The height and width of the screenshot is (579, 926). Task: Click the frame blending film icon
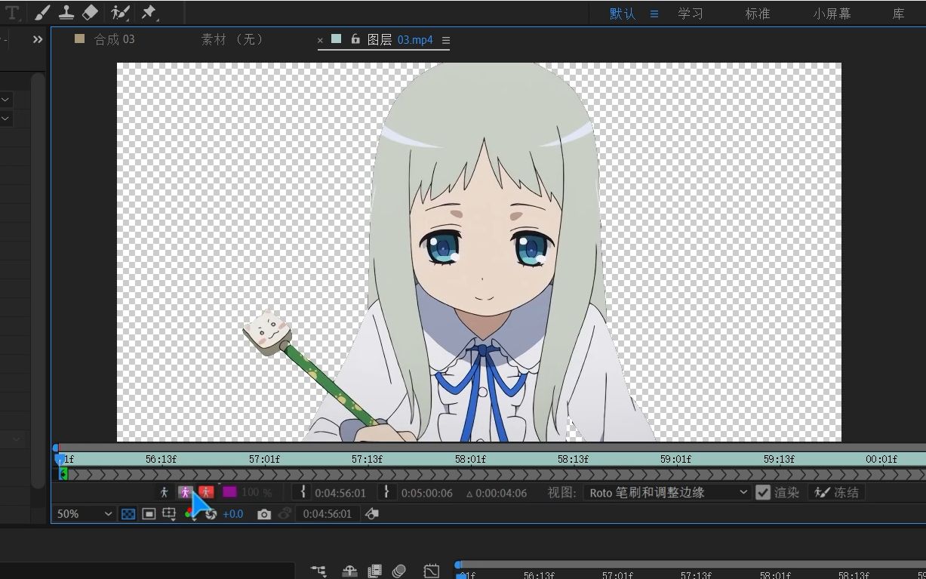point(374,570)
